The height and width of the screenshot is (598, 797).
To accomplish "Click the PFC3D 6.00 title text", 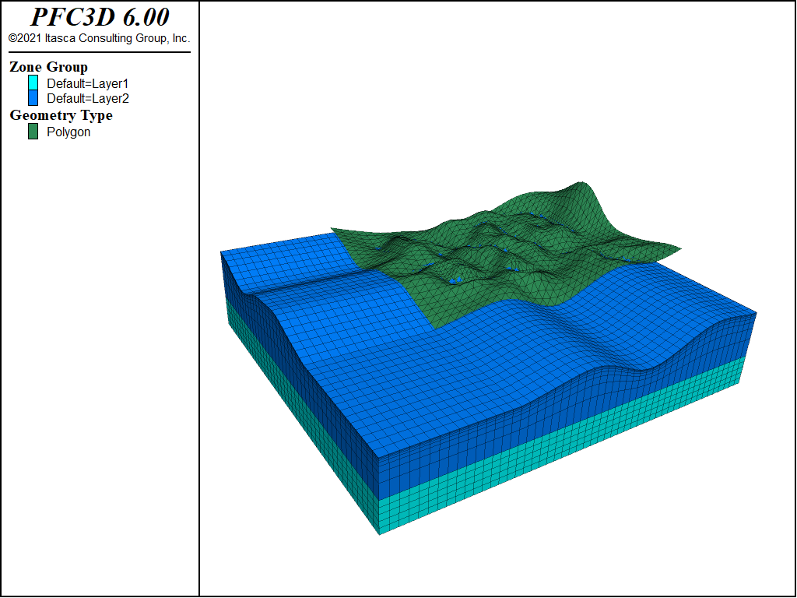I will pyautogui.click(x=100, y=17).
